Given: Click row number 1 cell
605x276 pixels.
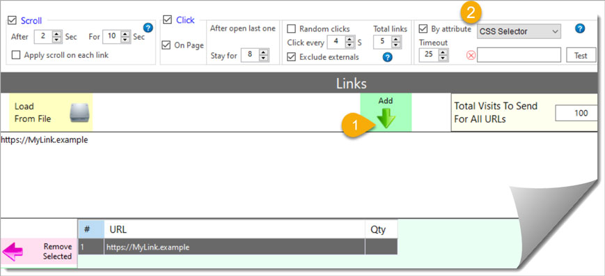Looking at the screenshot, I should [x=91, y=247].
